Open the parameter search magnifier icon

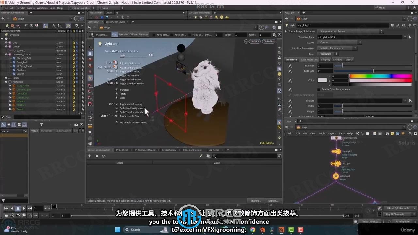pos(404,25)
